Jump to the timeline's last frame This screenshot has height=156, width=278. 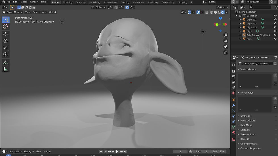[x=125, y=151]
